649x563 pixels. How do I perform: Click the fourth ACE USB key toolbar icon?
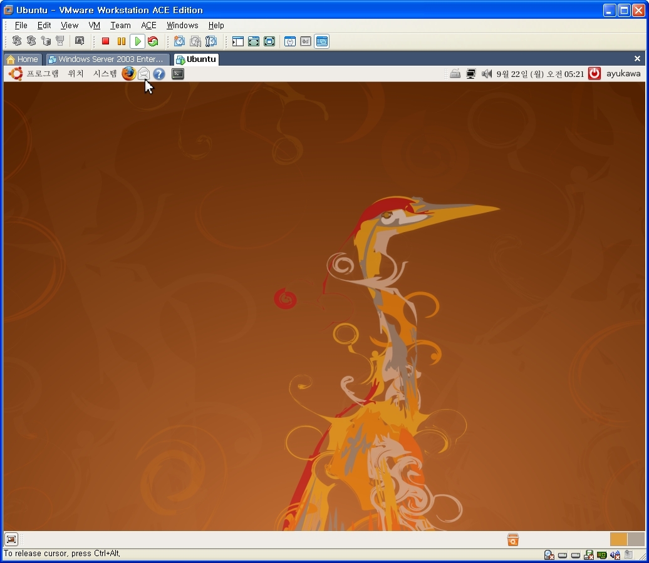point(60,41)
